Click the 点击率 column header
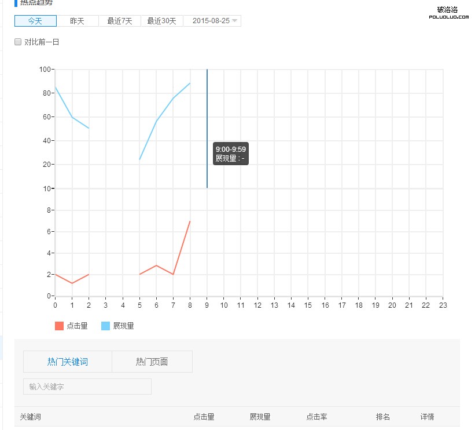Image resolution: width=475 pixels, height=430 pixels. pyautogui.click(x=317, y=417)
